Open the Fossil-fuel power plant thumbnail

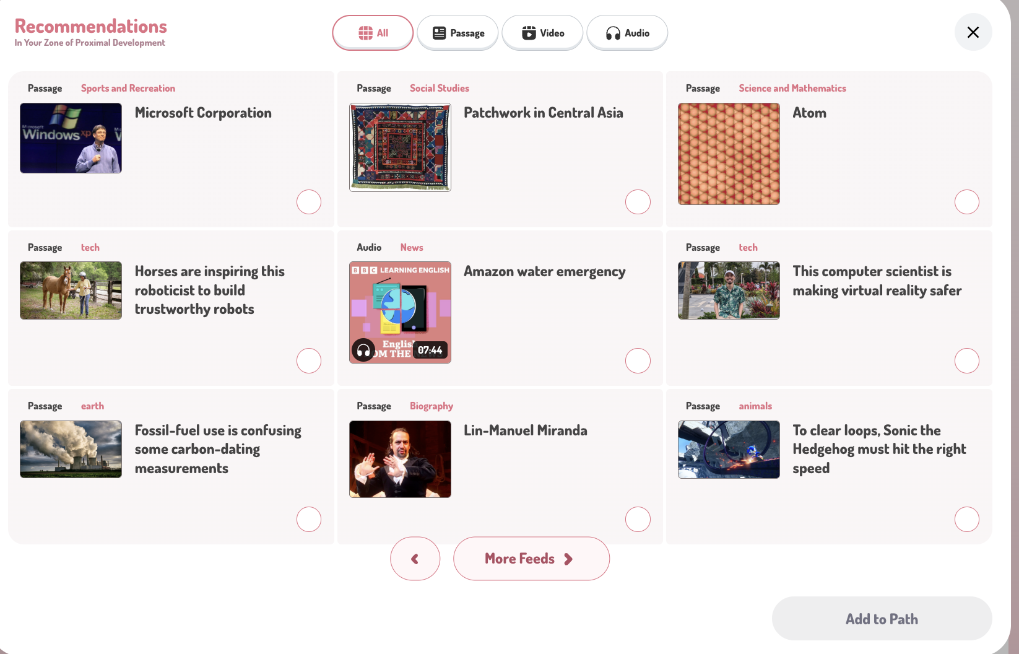71,449
